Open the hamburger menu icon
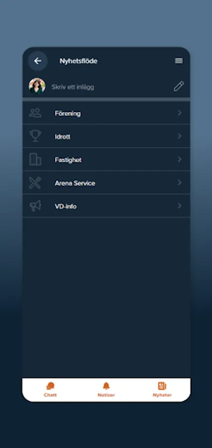 pyautogui.click(x=179, y=61)
